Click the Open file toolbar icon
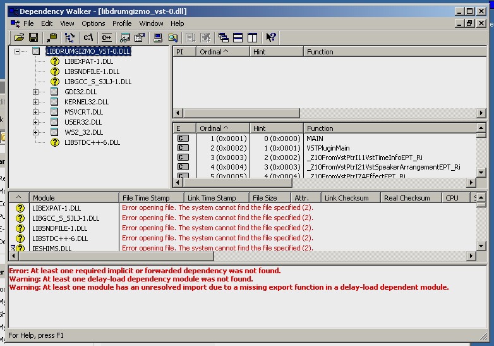Screen dimensions: 494x346 [x=19, y=37]
